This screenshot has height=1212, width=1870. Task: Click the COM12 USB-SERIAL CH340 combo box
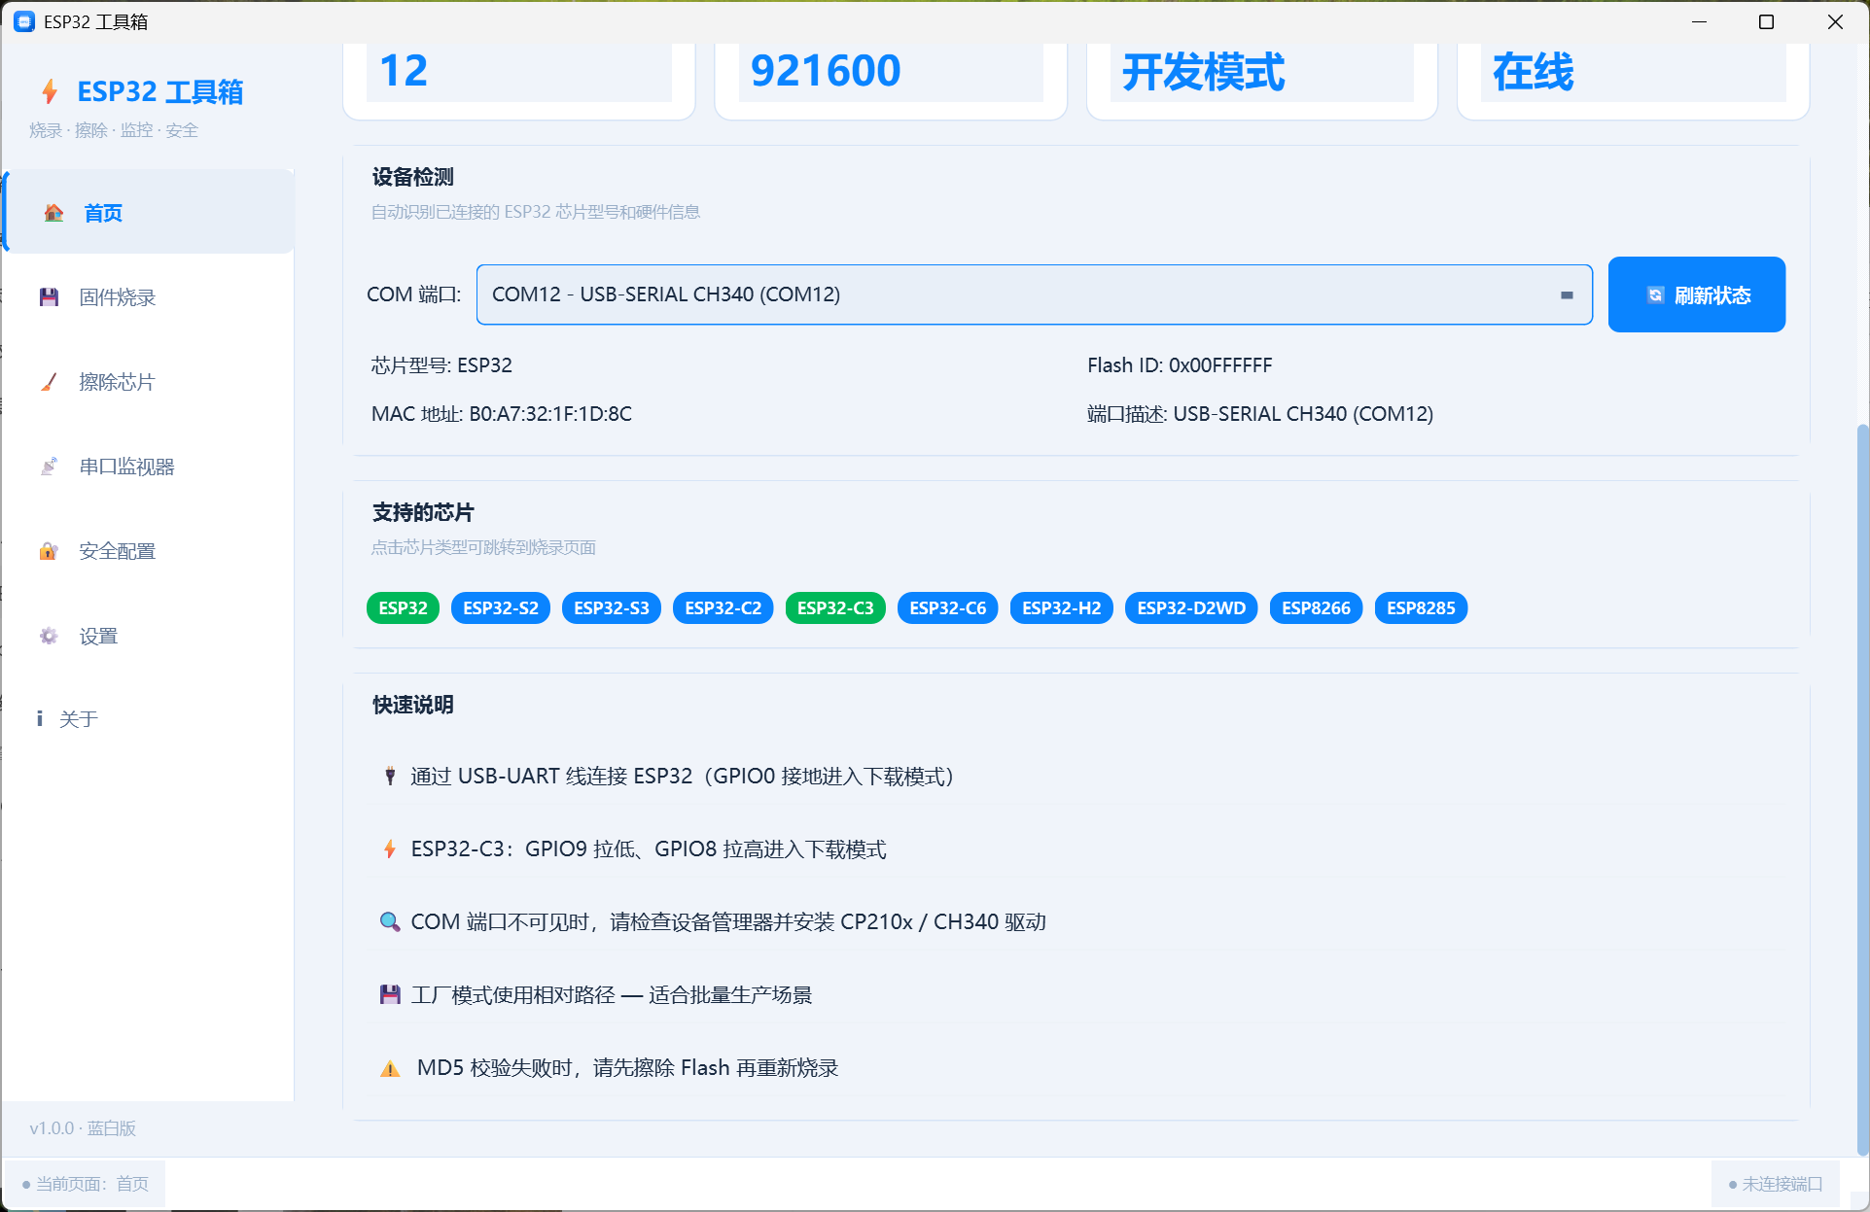click(1034, 294)
